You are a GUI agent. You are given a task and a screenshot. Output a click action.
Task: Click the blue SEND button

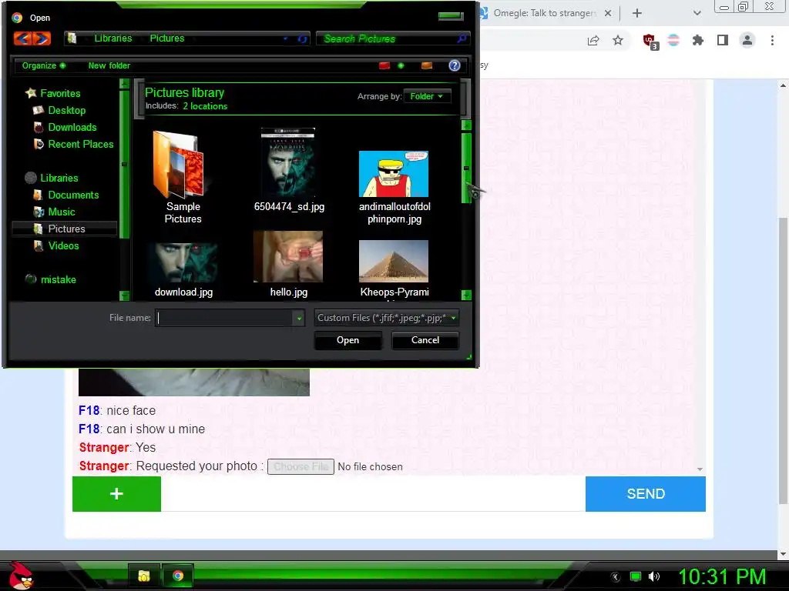tap(646, 494)
